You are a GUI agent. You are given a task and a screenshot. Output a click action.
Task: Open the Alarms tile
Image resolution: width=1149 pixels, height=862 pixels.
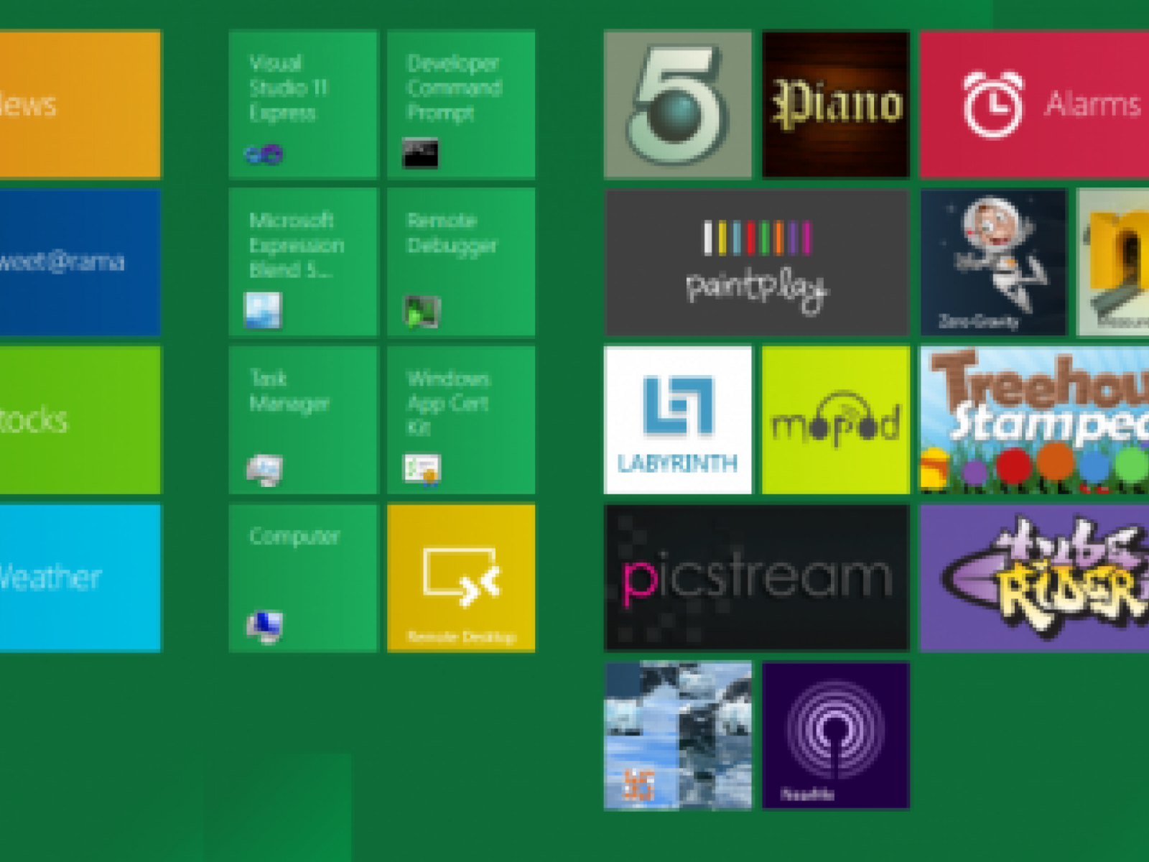(1035, 104)
